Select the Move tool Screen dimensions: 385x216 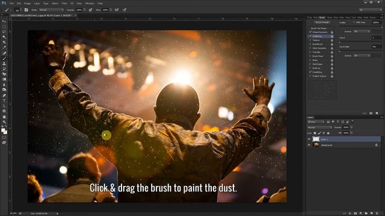pos(4,22)
